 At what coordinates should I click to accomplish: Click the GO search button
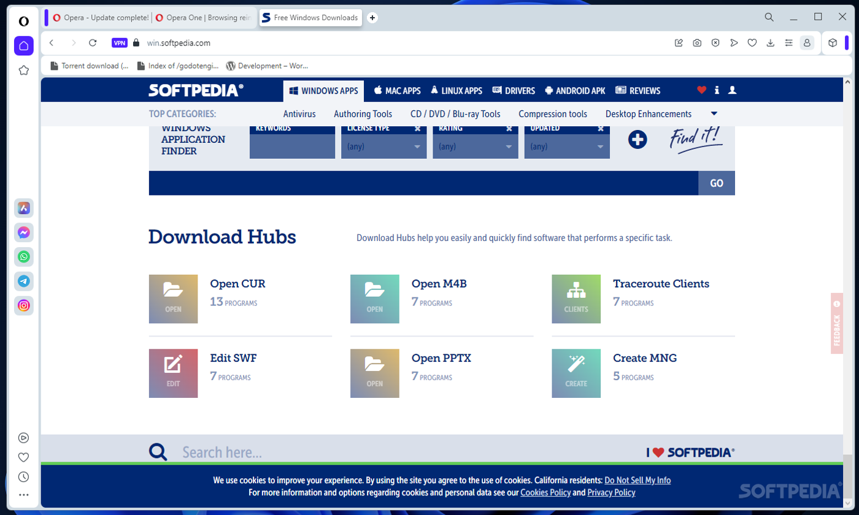tap(716, 183)
